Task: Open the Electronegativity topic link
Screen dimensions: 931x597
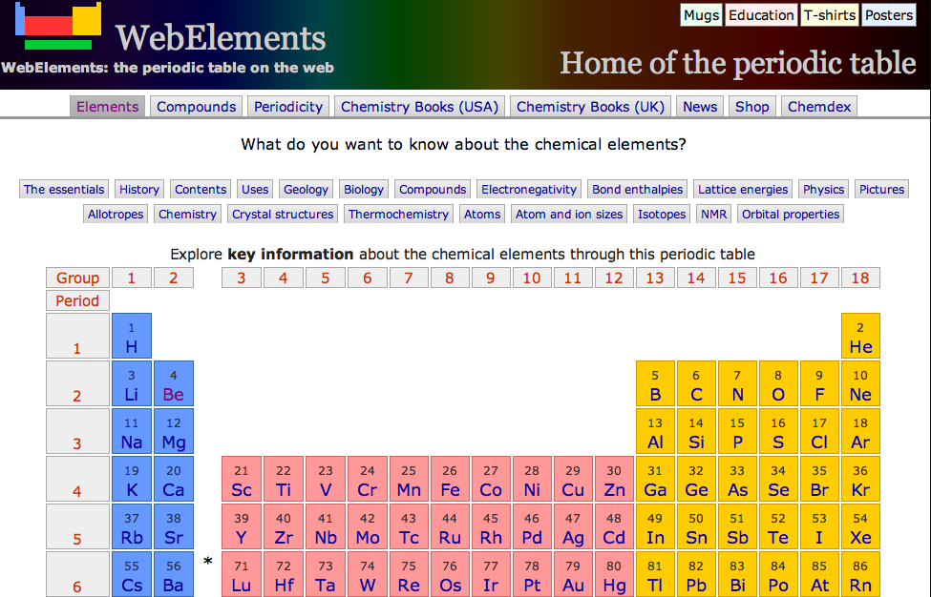Action: 529,189
